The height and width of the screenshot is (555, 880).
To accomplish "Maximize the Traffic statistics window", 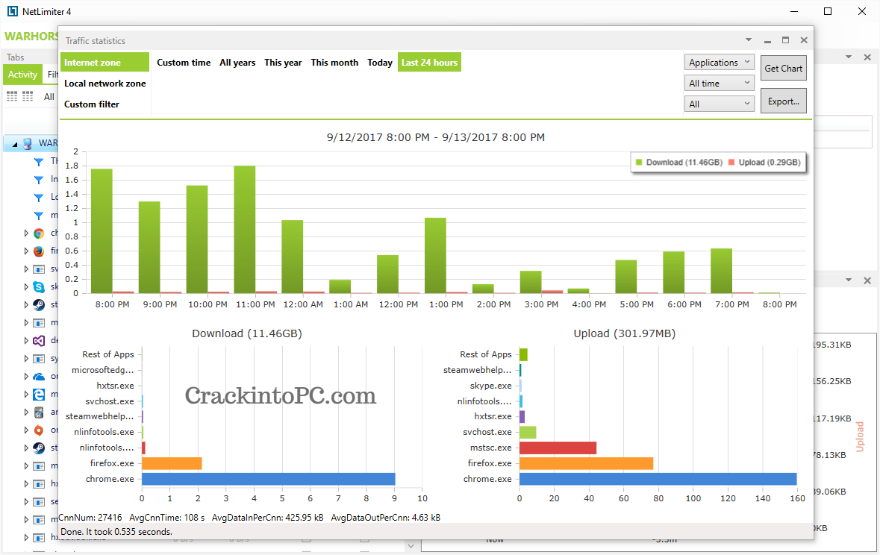I will point(786,40).
